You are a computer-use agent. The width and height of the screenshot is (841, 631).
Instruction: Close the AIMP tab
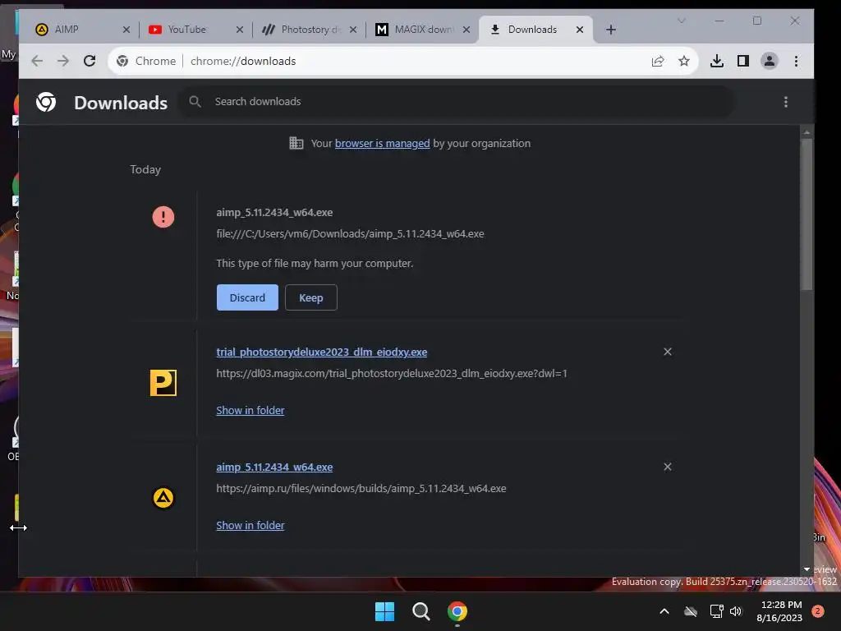[x=126, y=30]
